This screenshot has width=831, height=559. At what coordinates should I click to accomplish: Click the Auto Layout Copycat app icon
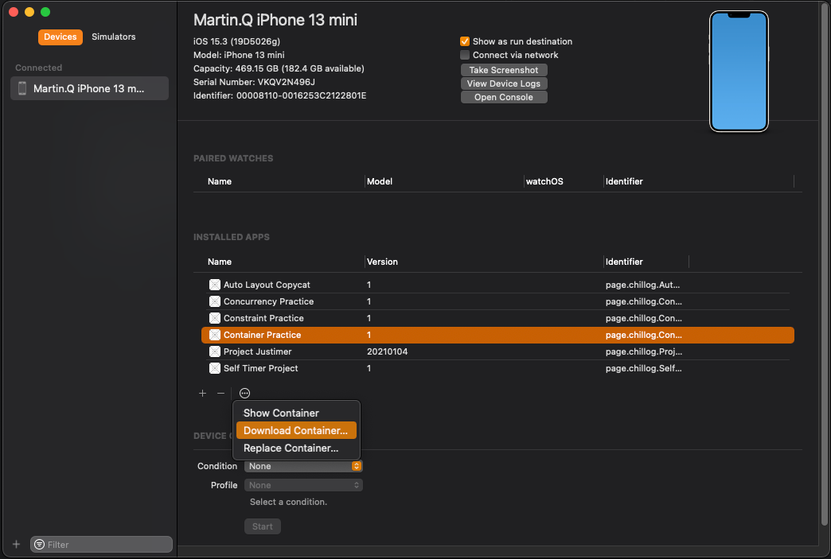(x=215, y=285)
